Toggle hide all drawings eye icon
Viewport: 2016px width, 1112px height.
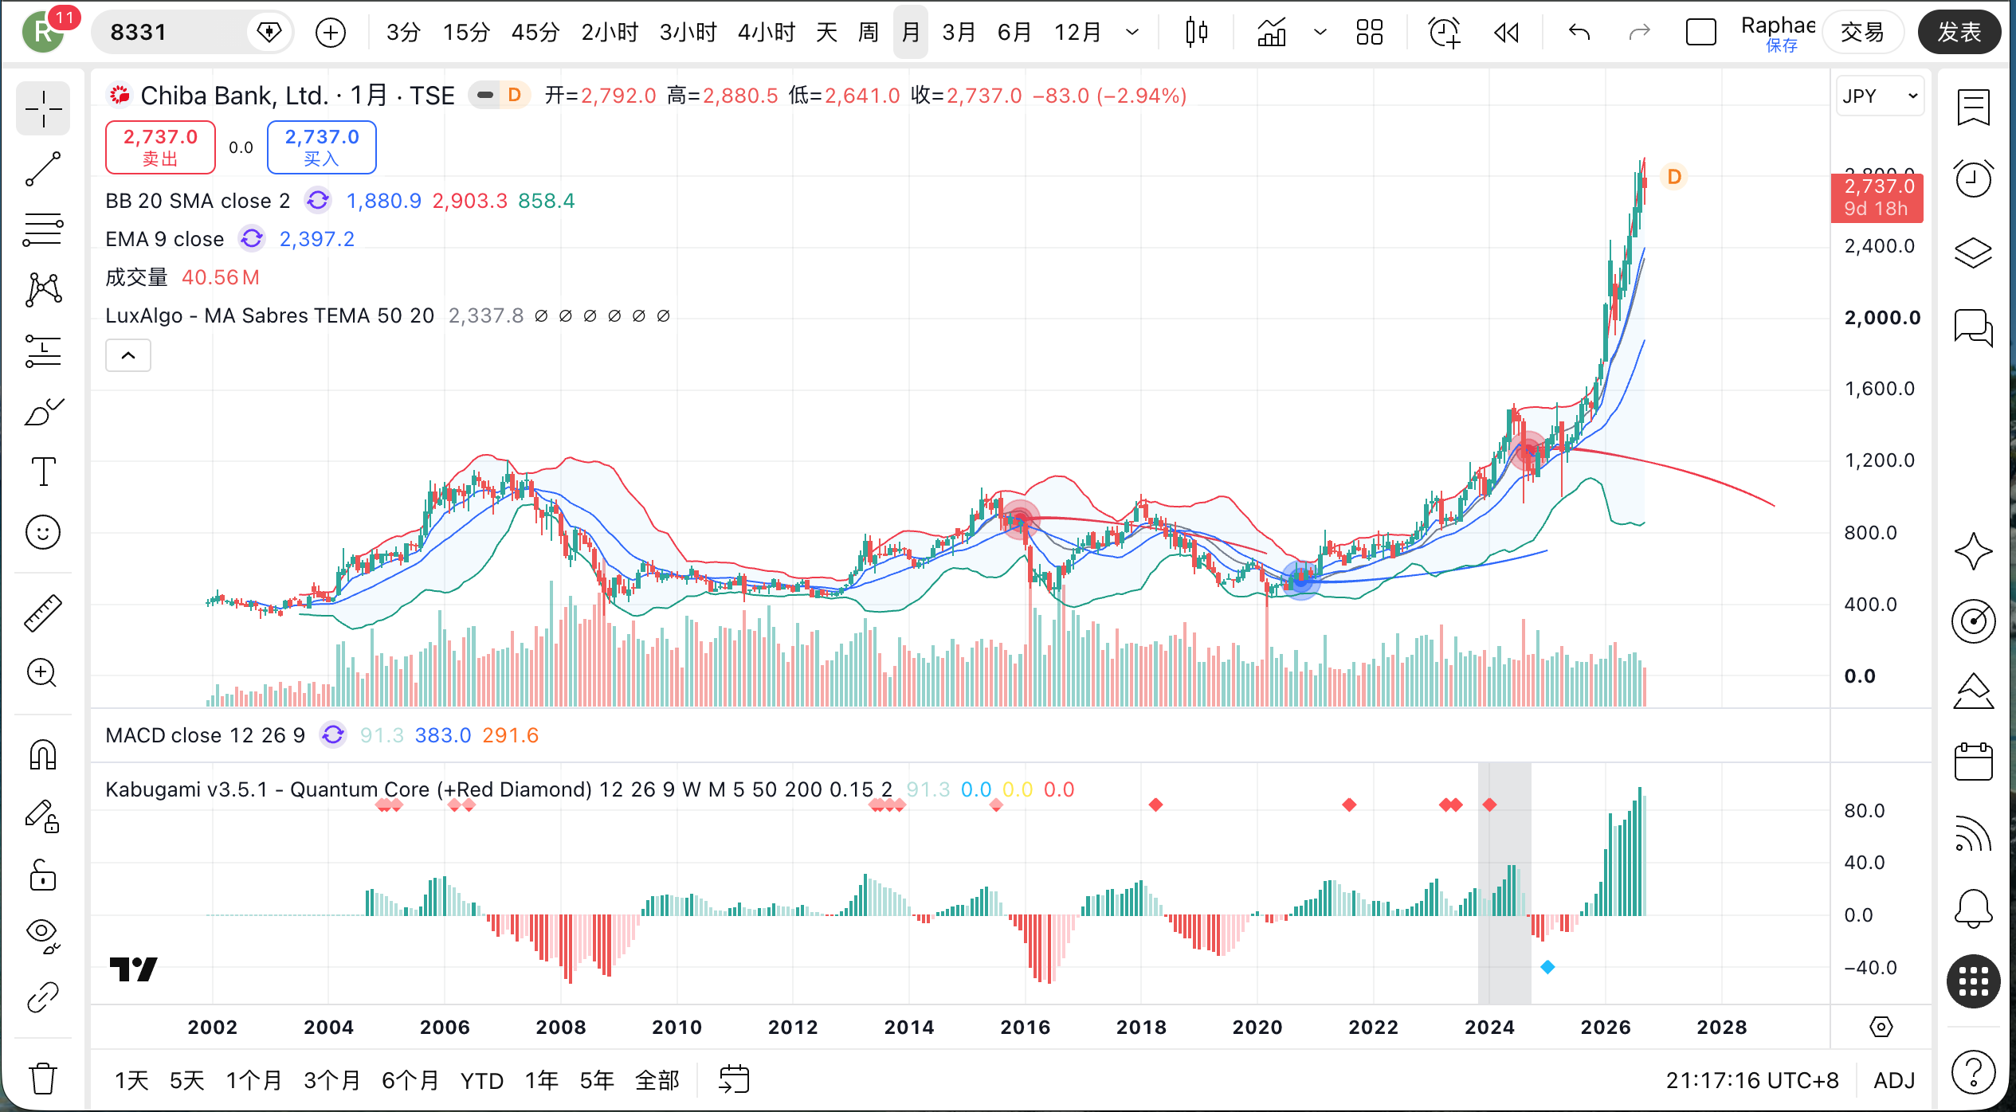coord(43,935)
